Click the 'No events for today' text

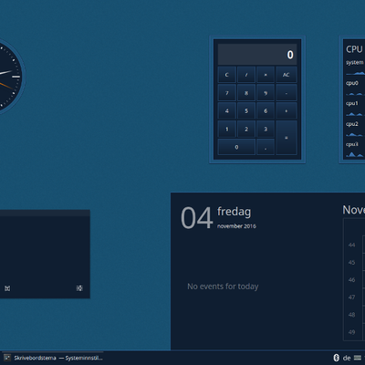point(223,287)
